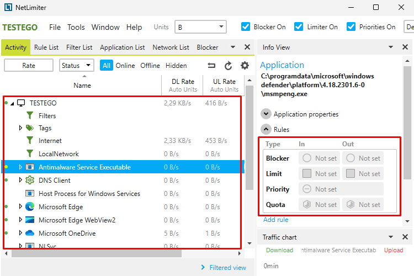The width and height of the screenshot is (414, 276).
Task: Open the Info View panel options arrow
Action: [391, 47]
